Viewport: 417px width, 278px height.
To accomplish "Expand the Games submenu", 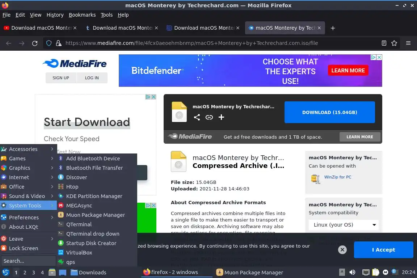I will [x=28, y=158].
